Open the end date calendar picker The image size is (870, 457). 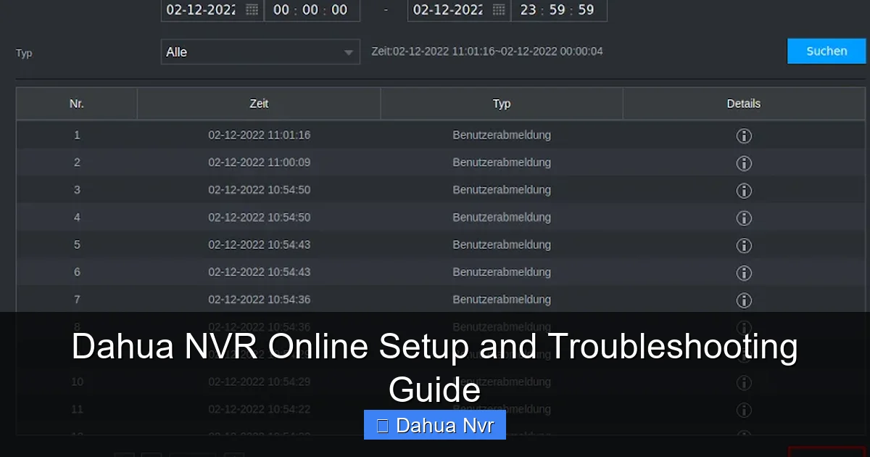(497, 11)
